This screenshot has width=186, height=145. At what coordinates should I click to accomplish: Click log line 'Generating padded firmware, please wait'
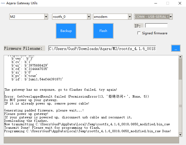(x=44, y=110)
